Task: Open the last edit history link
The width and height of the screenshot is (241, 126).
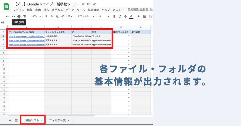Action: 140,10
